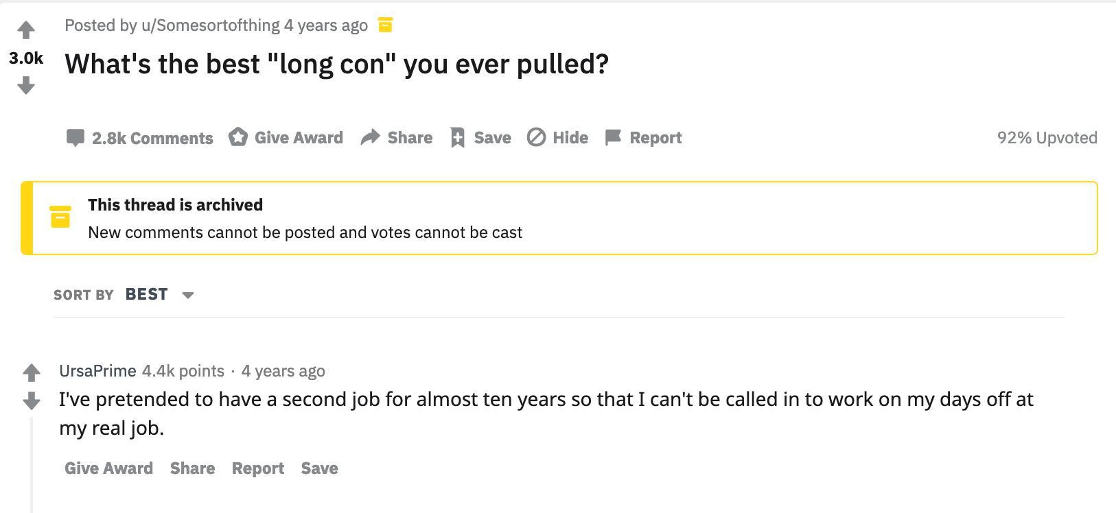Save UrsaPrime's comment
This screenshot has height=513, width=1116.
(319, 468)
